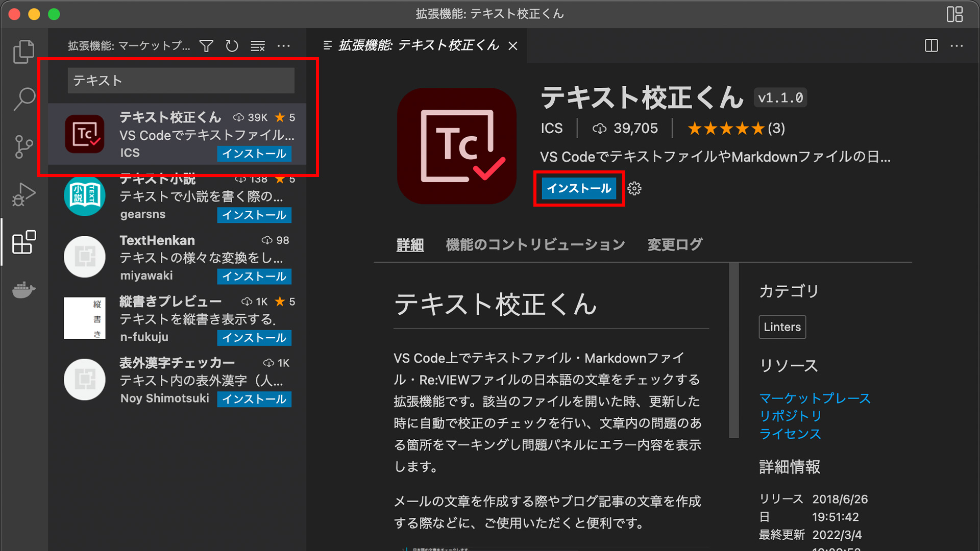The image size is (980, 551).
Task: Install the 縦書きプレビュー extension
Action: click(254, 338)
